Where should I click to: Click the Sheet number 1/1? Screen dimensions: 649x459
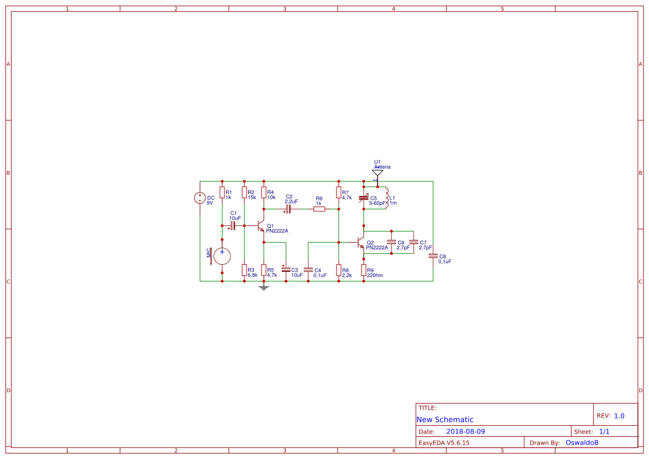click(604, 431)
